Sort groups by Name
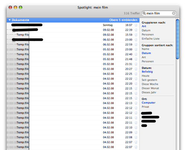 click(x=145, y=49)
